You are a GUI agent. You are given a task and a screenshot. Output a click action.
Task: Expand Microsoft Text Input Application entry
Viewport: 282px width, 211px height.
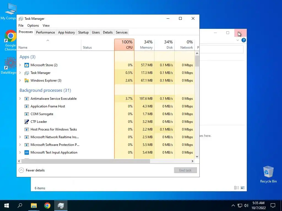pyautogui.click(x=20, y=152)
